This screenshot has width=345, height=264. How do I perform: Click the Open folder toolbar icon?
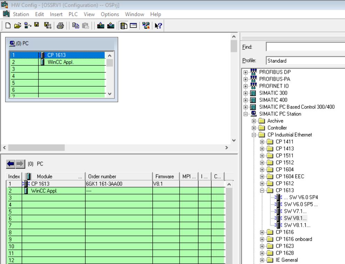(18, 25)
